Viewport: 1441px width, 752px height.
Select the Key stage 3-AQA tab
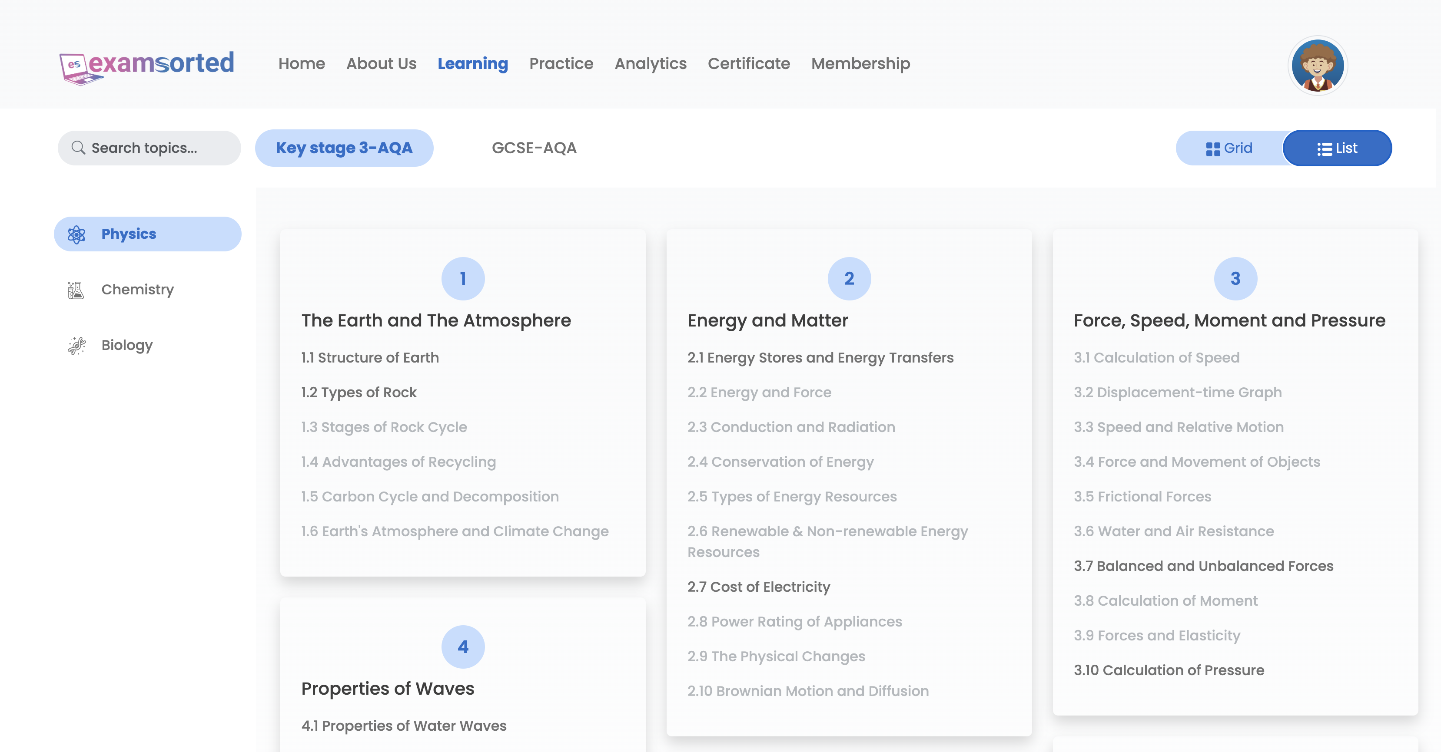tap(344, 148)
